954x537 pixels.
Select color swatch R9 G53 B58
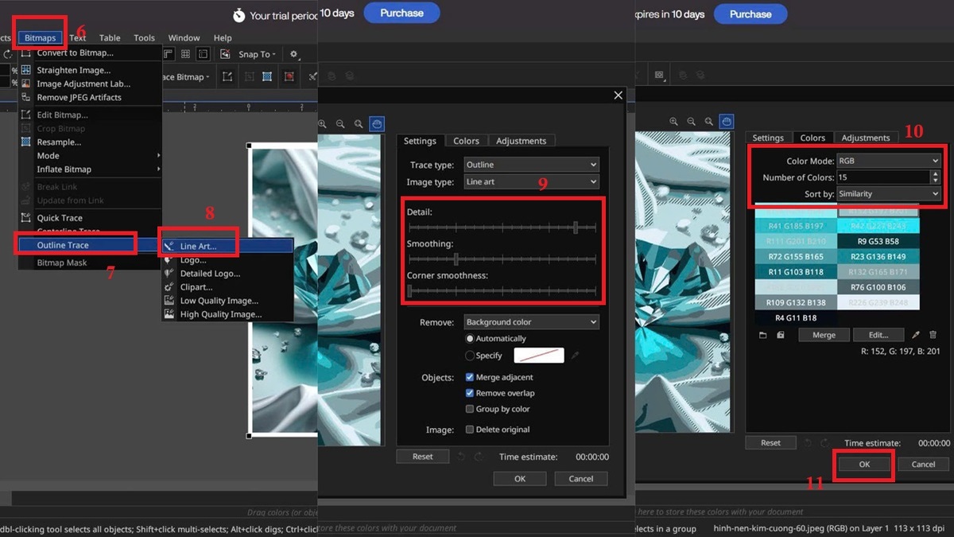point(878,241)
